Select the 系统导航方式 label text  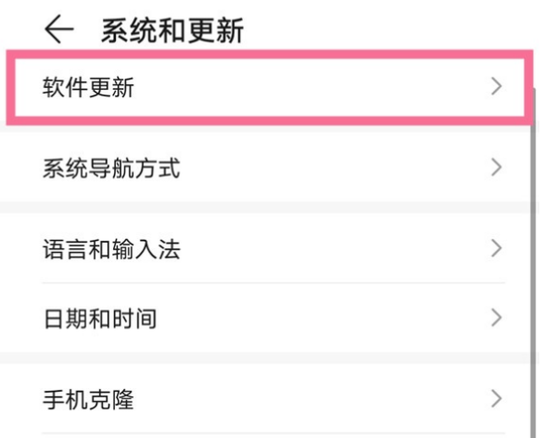point(111,169)
